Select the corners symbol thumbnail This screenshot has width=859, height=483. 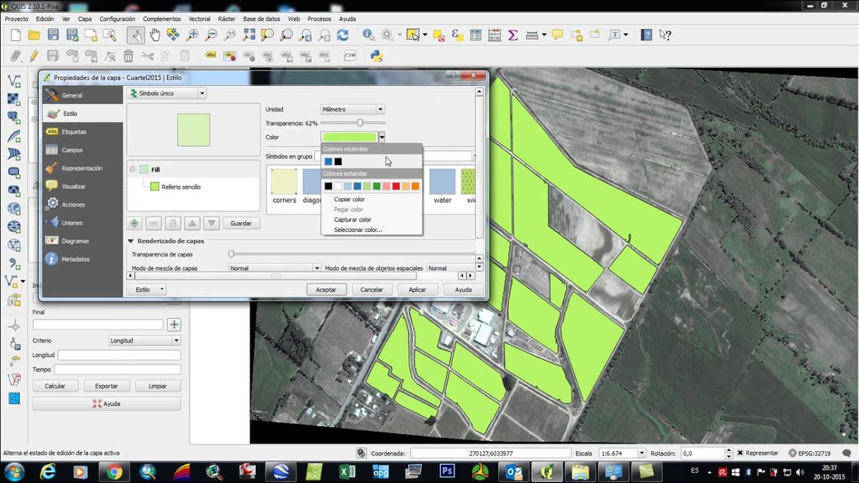[284, 186]
